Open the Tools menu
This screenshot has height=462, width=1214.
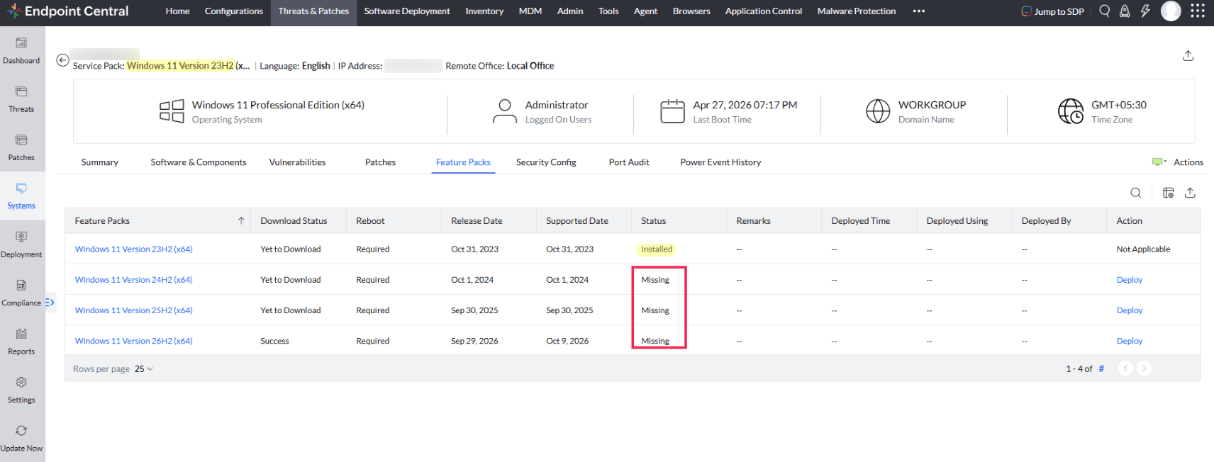608,11
